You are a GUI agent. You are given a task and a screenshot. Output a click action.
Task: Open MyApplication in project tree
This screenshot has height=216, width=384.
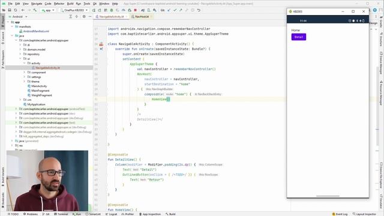[36, 104]
